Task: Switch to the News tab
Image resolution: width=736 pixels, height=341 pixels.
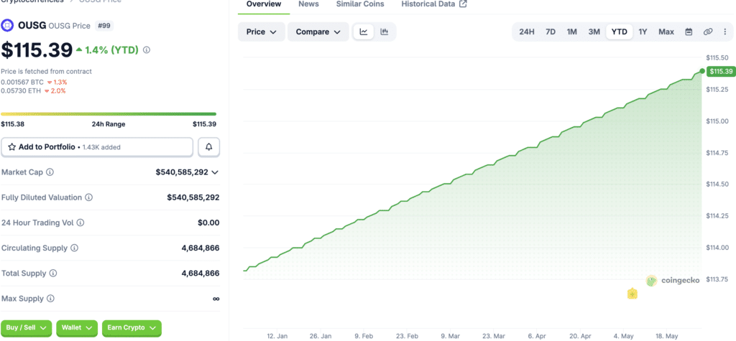Action: 308,4
